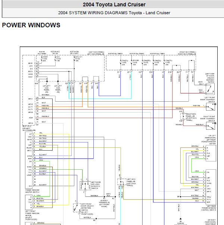The height and width of the screenshot is (225, 224).
Task: Click the left rear power window control switch connector box
Action: coord(211,187)
